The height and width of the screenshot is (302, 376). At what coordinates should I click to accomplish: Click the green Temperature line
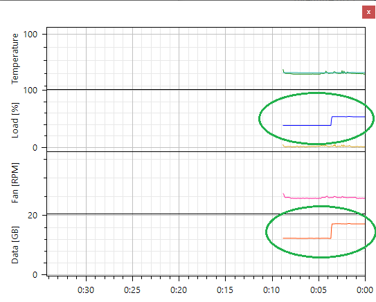point(324,73)
